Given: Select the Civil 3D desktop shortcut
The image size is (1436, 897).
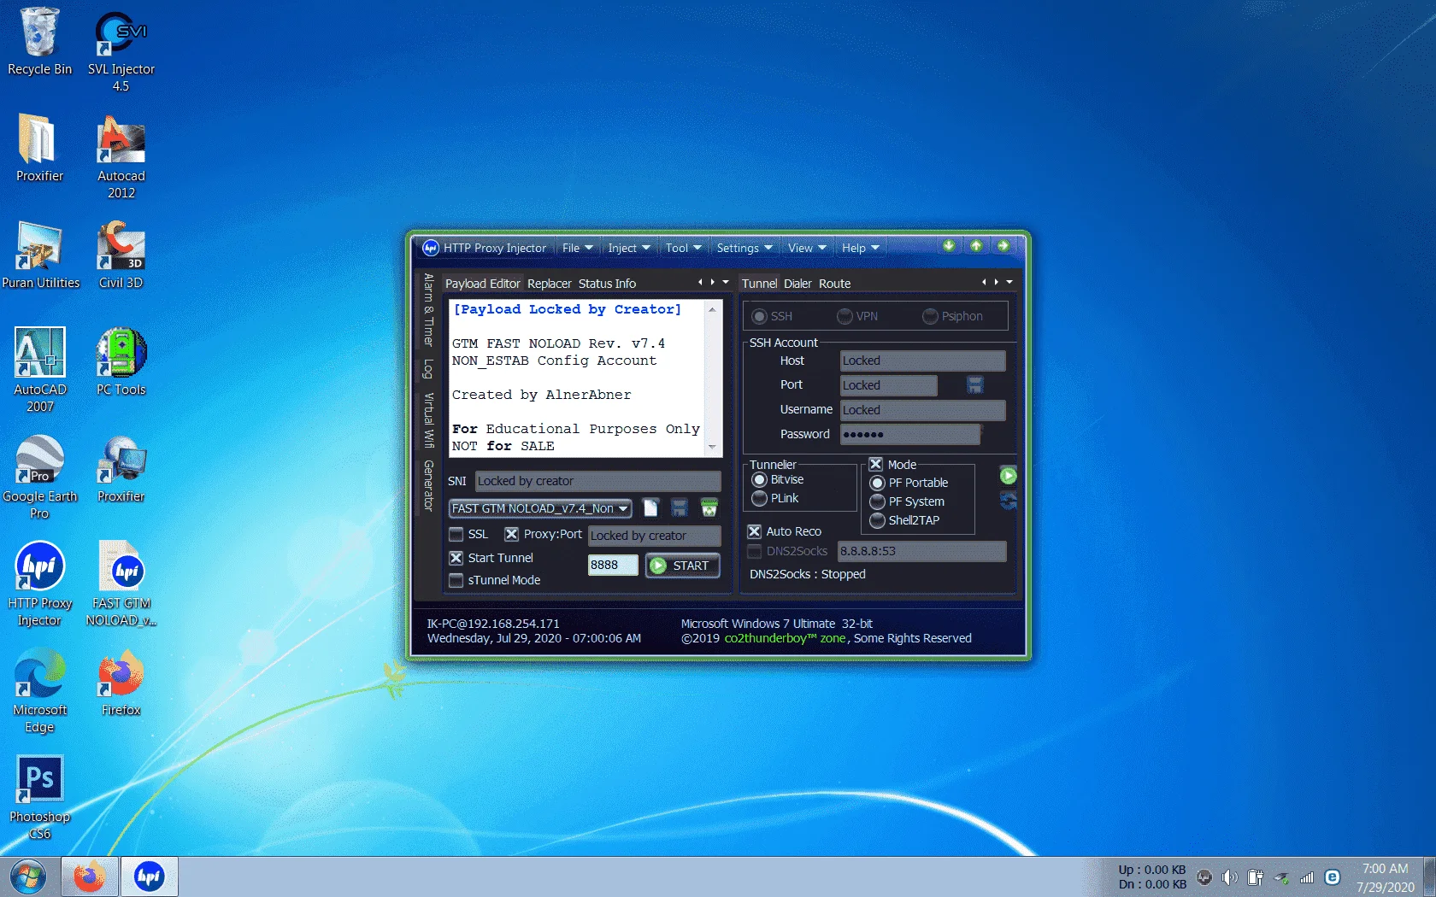Looking at the screenshot, I should pyautogui.click(x=121, y=255).
